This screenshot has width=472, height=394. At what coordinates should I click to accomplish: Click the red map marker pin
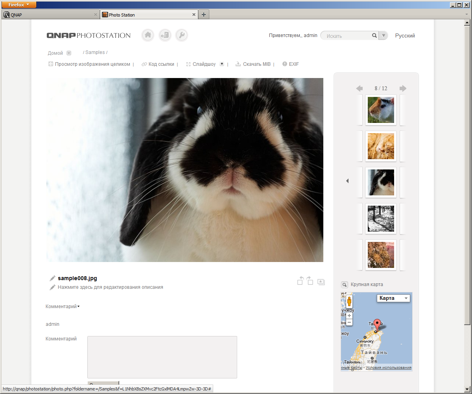click(377, 325)
